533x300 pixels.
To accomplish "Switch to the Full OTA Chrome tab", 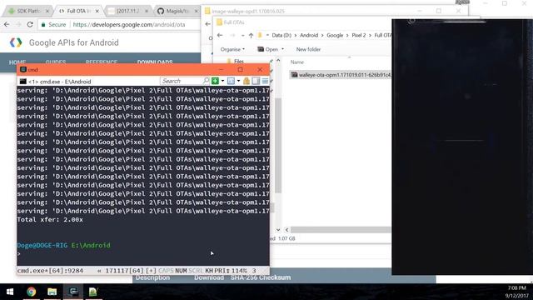I will (78, 11).
